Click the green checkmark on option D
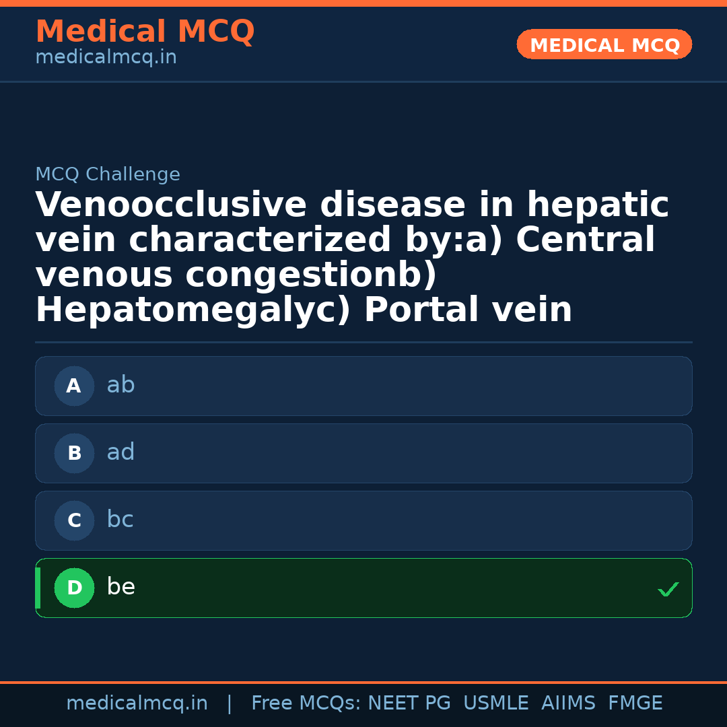This screenshot has width=727, height=727. coord(668,589)
